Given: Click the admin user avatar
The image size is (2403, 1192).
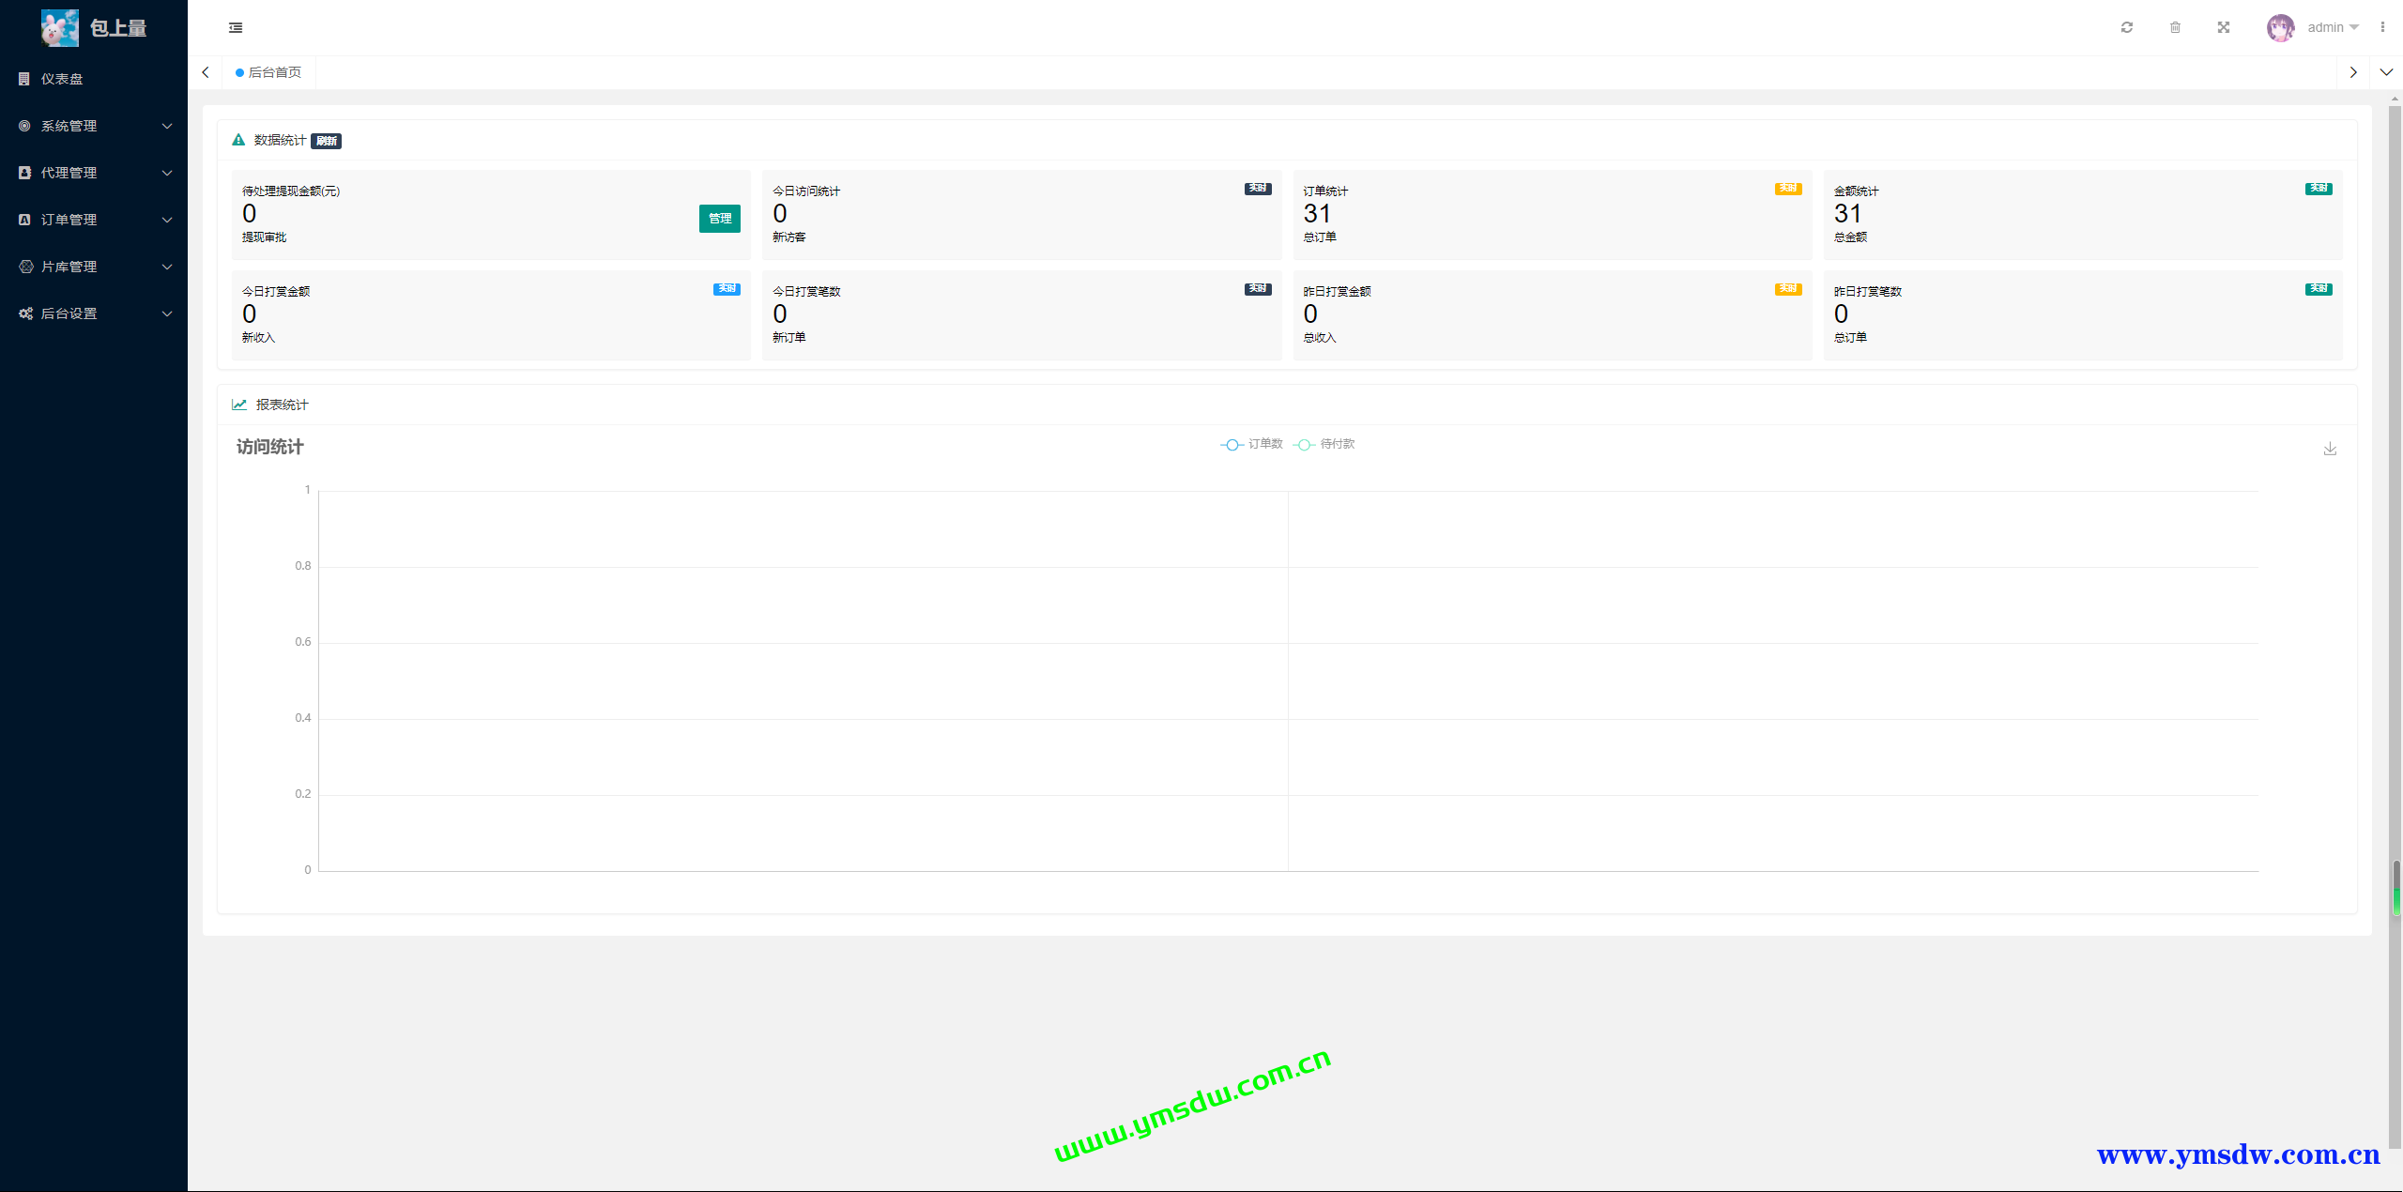Looking at the screenshot, I should 2280,27.
